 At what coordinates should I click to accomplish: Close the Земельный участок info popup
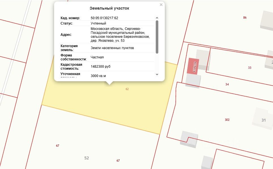pos(161,5)
